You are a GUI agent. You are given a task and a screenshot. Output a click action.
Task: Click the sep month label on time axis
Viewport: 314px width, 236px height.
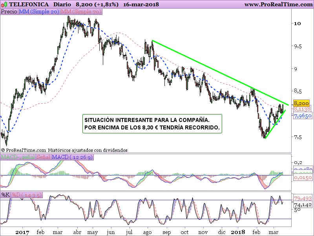coord(166,232)
